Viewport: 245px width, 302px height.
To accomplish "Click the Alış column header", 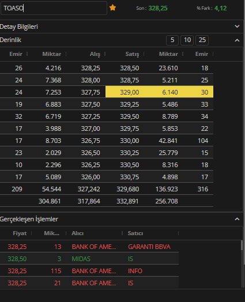I will [x=95, y=54].
